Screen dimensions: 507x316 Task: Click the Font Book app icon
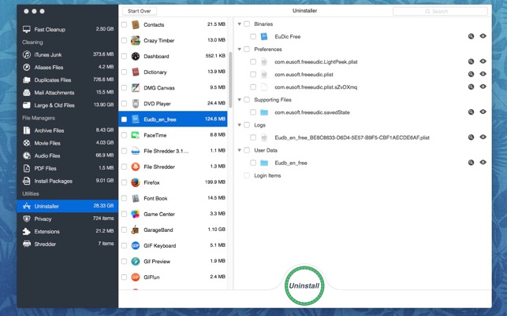coord(136,198)
